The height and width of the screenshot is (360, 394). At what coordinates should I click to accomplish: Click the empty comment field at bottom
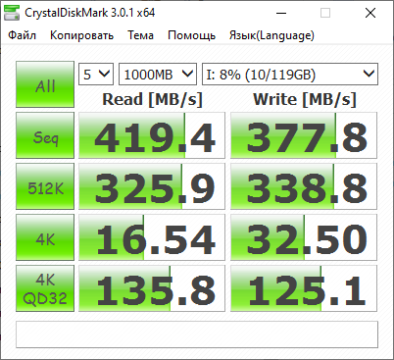197,334
